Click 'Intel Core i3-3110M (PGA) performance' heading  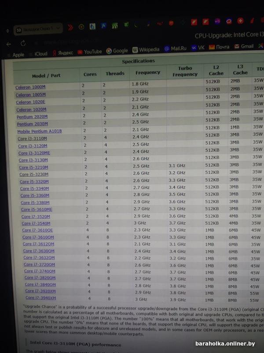[x=76, y=344]
